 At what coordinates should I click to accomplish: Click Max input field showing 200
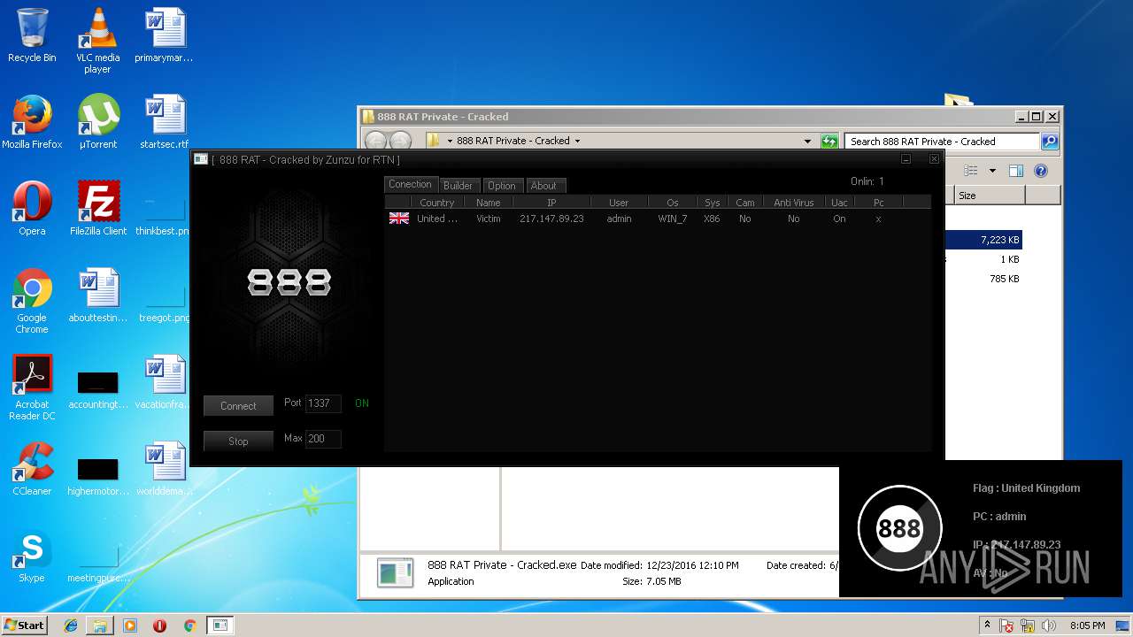click(x=323, y=439)
